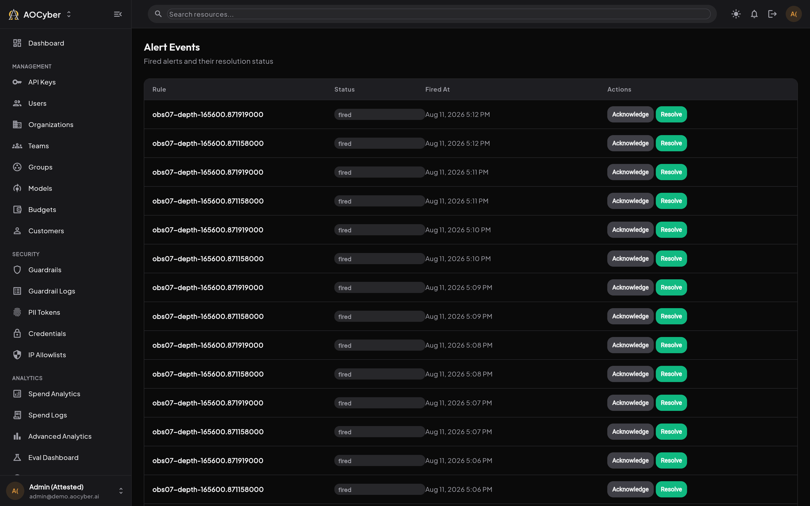Open the top-right user avatar
This screenshot has height=506, width=810.
[794, 14]
